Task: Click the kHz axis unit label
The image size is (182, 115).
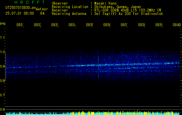Action: click(3, 24)
